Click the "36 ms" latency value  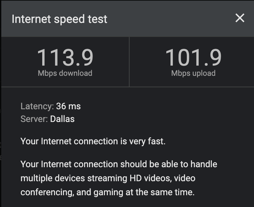coord(68,106)
